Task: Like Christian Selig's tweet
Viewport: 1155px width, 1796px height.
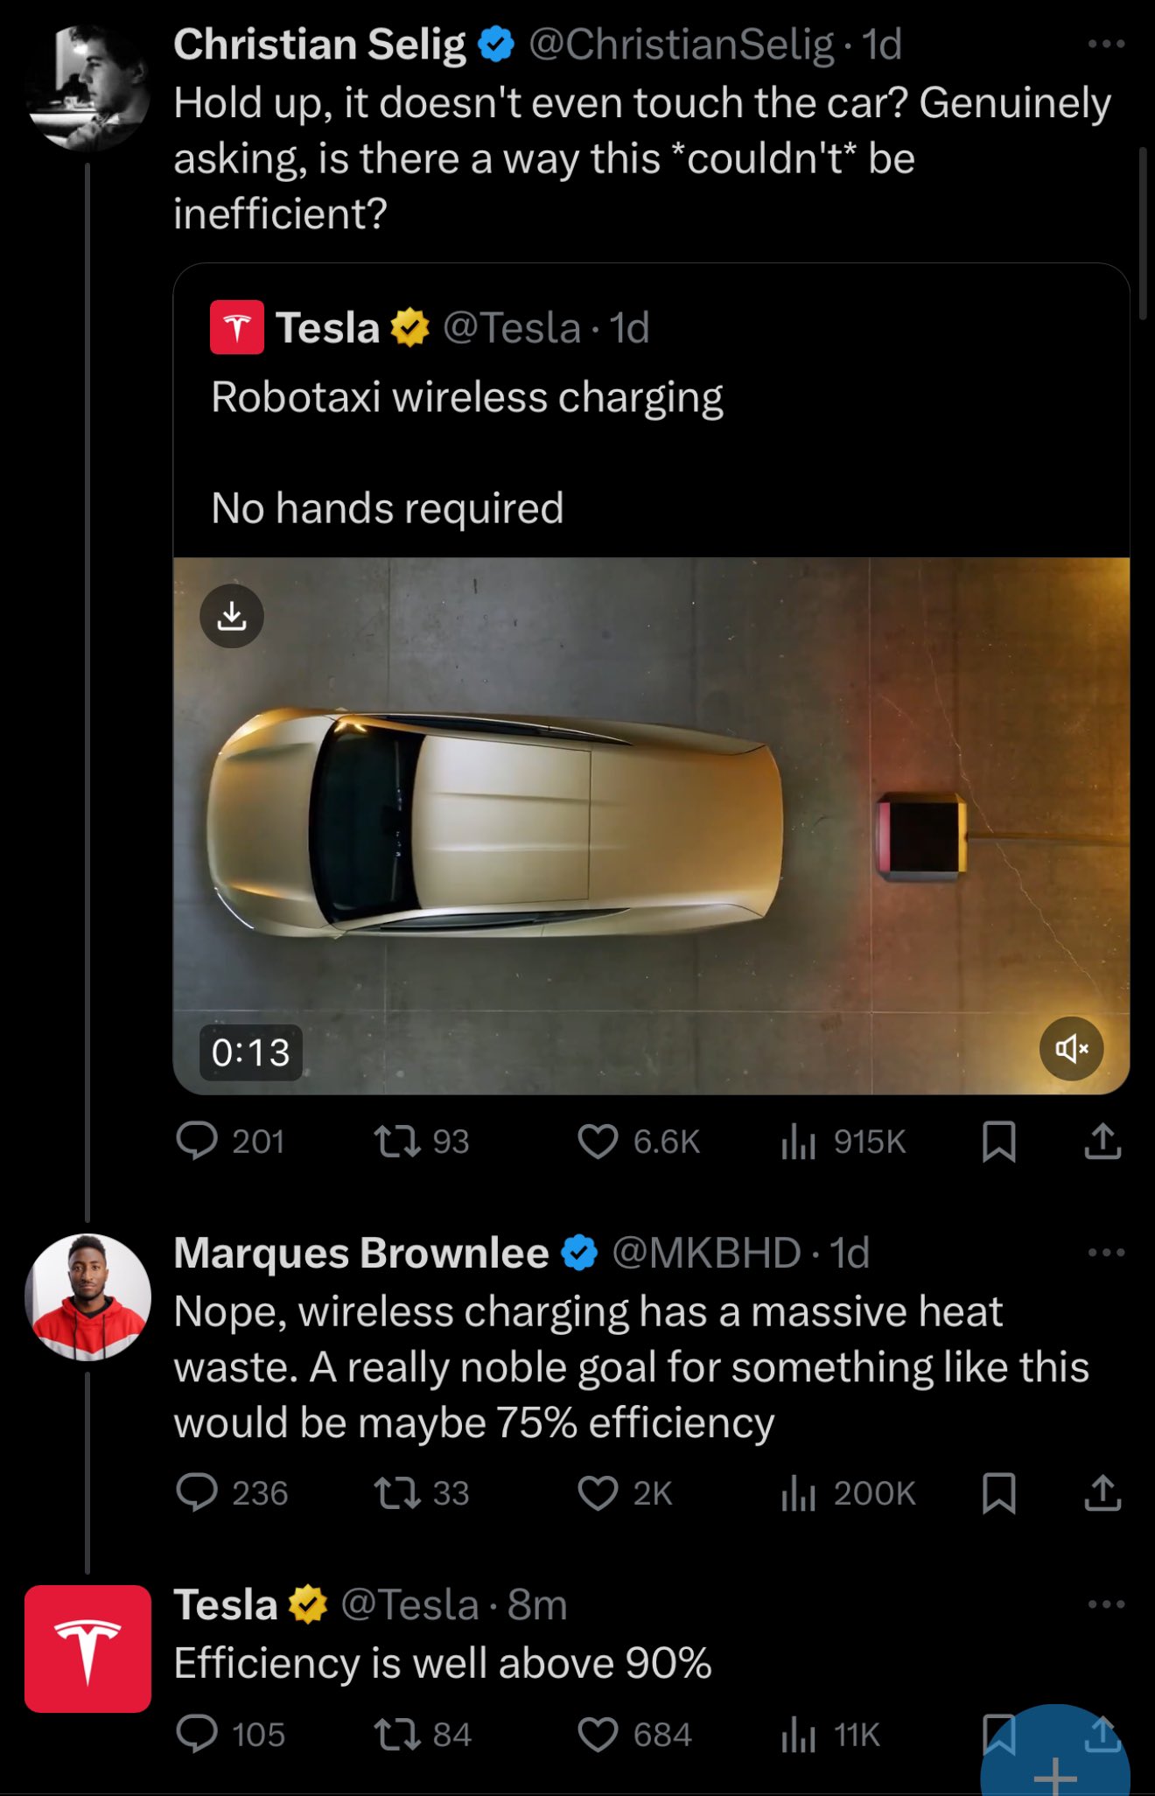Action: point(598,1142)
